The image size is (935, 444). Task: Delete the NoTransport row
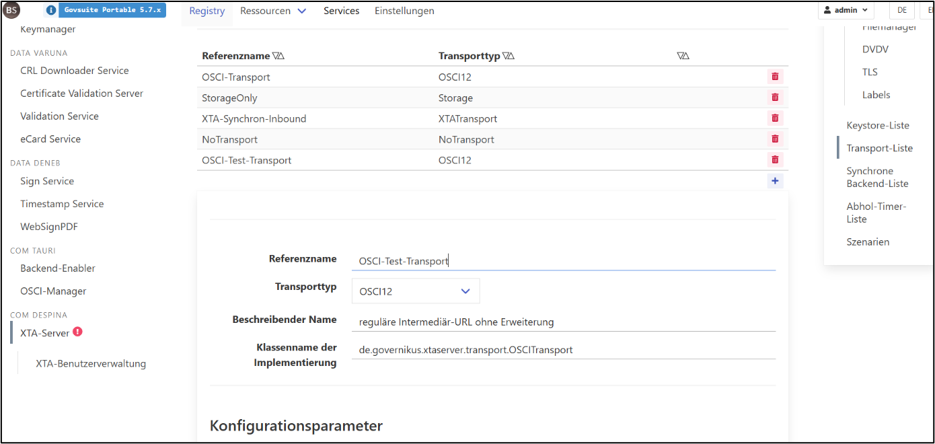pyautogui.click(x=775, y=139)
